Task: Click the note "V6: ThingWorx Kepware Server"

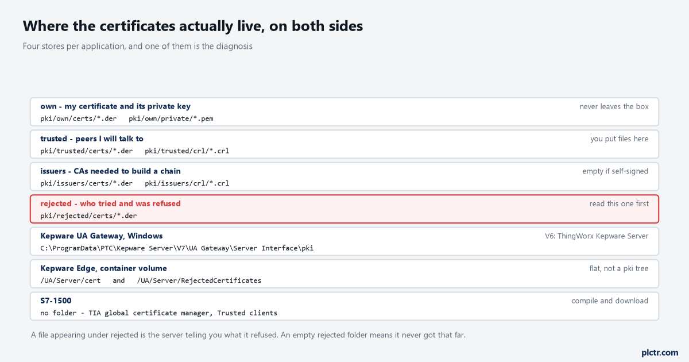Action: tap(597, 236)
